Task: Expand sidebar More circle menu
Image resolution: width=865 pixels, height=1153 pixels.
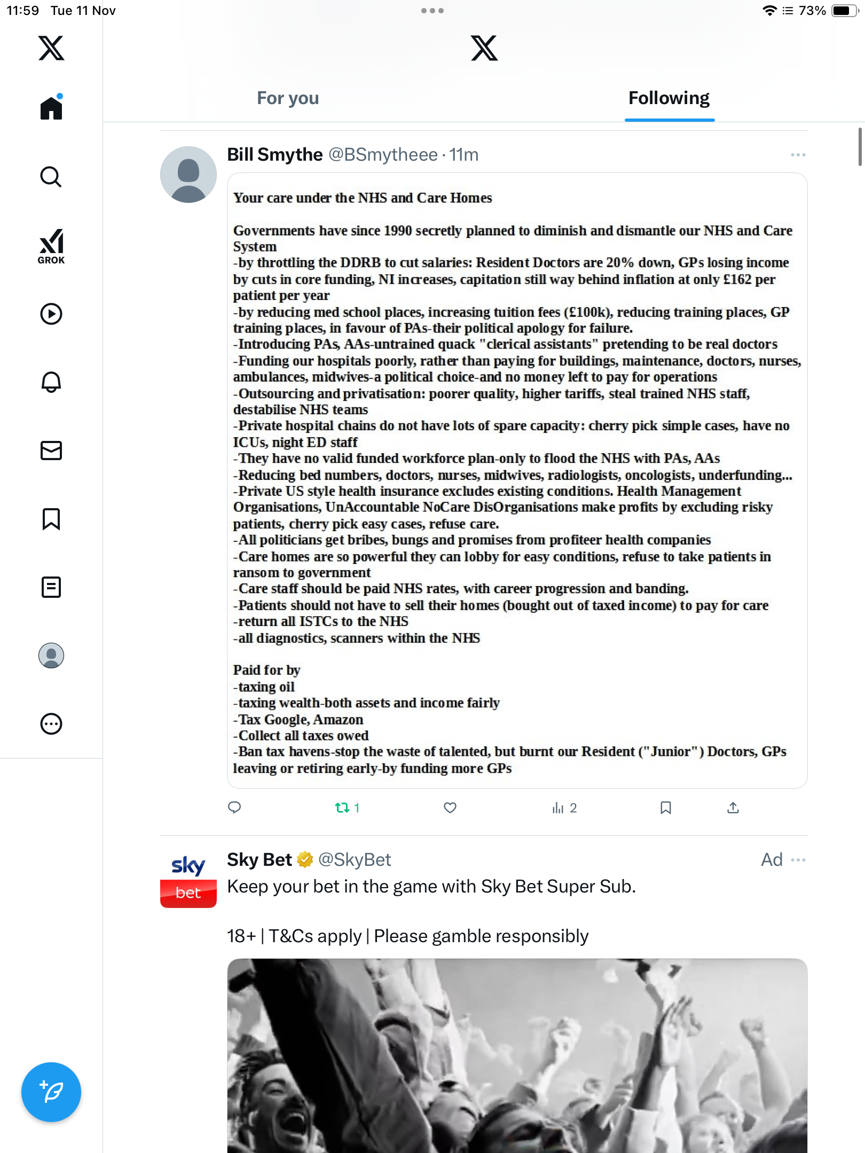Action: click(x=51, y=724)
